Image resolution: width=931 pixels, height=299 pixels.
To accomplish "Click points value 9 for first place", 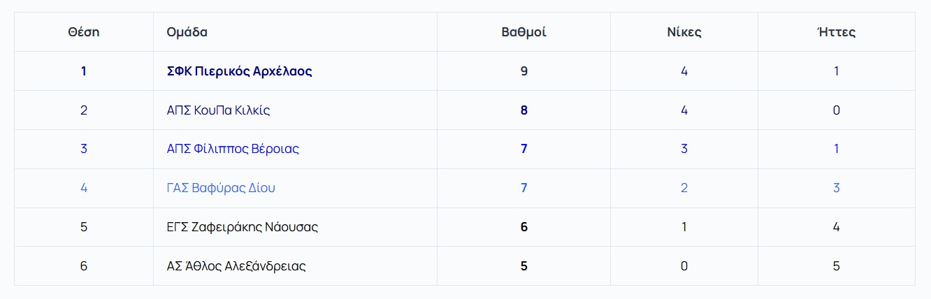I will coord(524,71).
